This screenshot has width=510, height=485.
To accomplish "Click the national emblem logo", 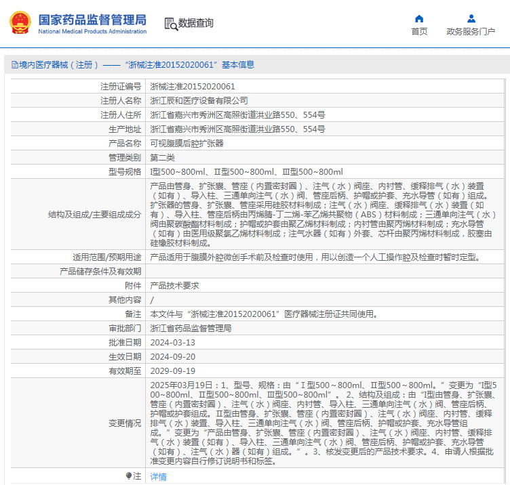I will pyautogui.click(x=20, y=22).
